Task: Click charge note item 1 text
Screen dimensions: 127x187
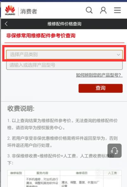Action: click(62, 124)
